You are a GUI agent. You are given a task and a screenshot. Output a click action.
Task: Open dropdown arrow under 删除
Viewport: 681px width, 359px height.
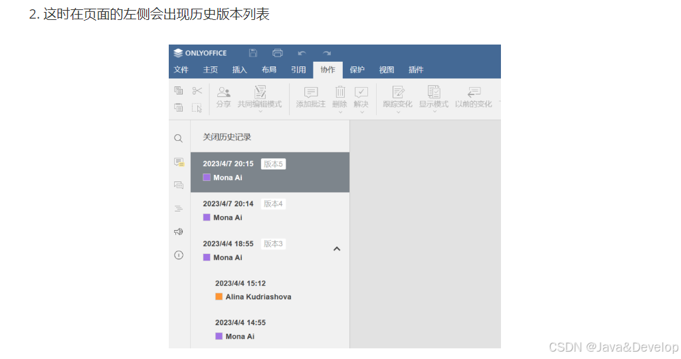tap(340, 112)
